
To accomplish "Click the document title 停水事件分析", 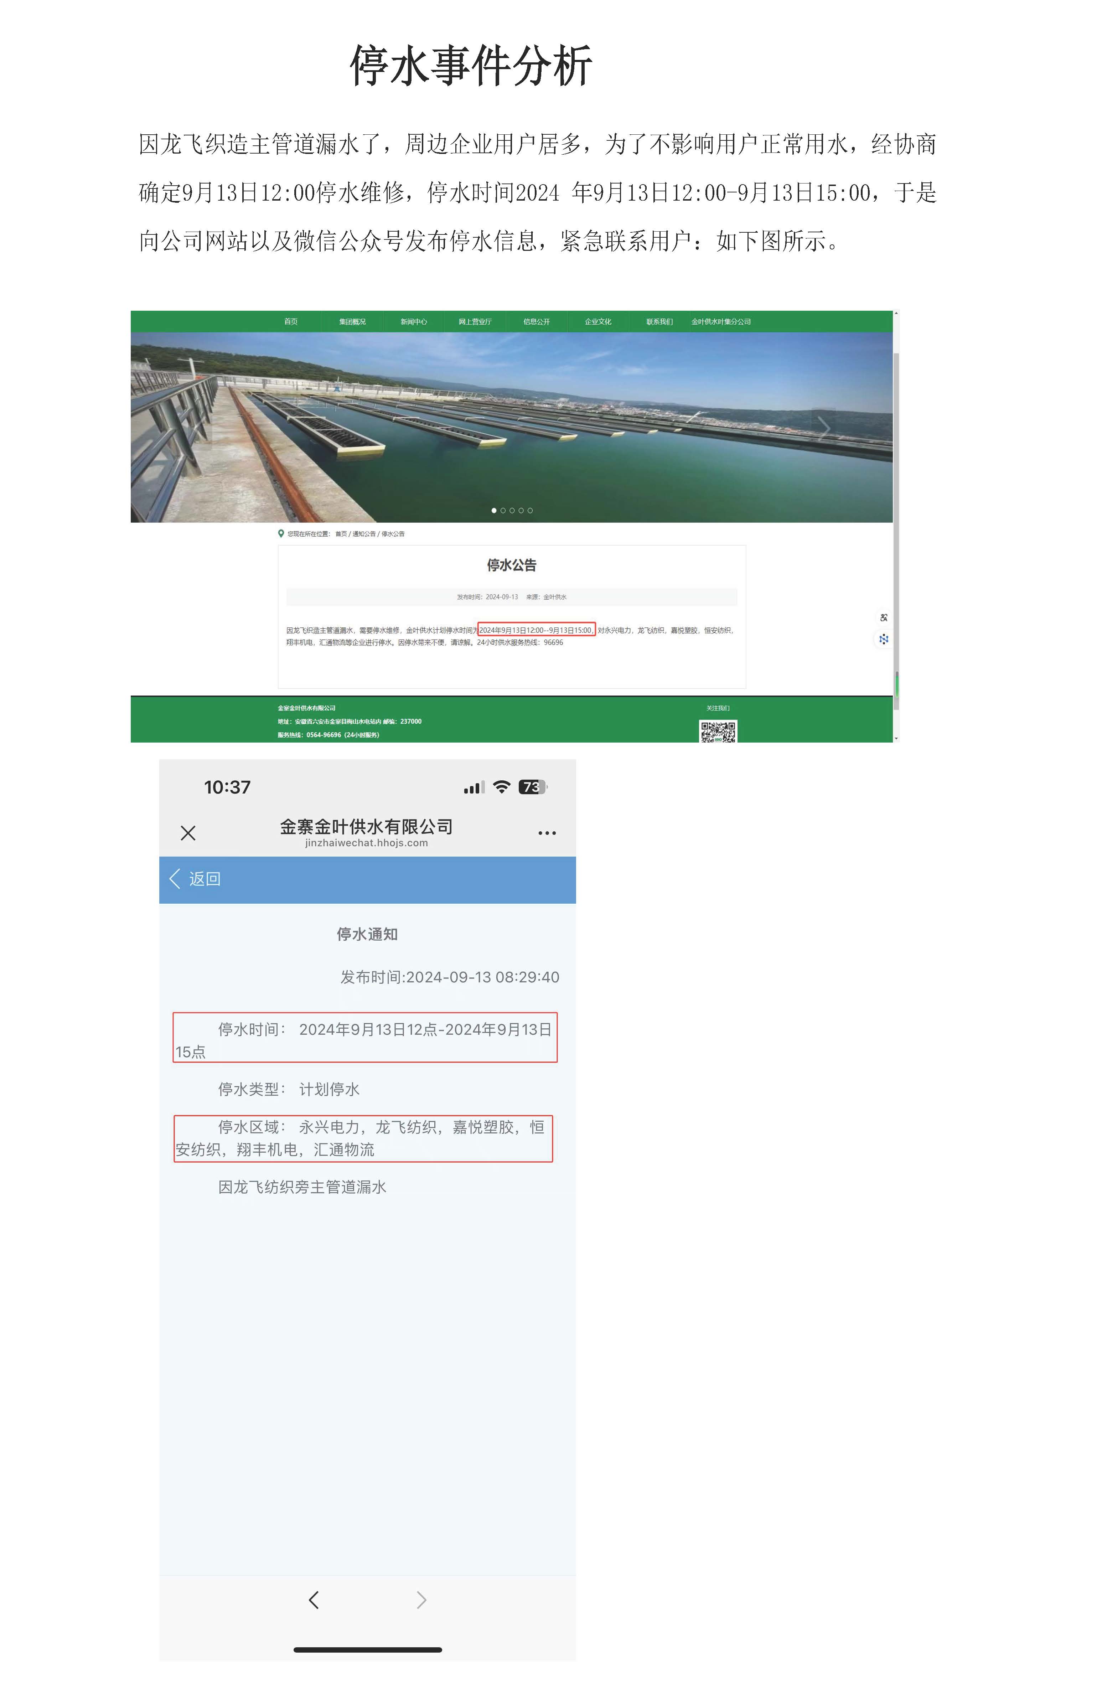I will 471,66.
